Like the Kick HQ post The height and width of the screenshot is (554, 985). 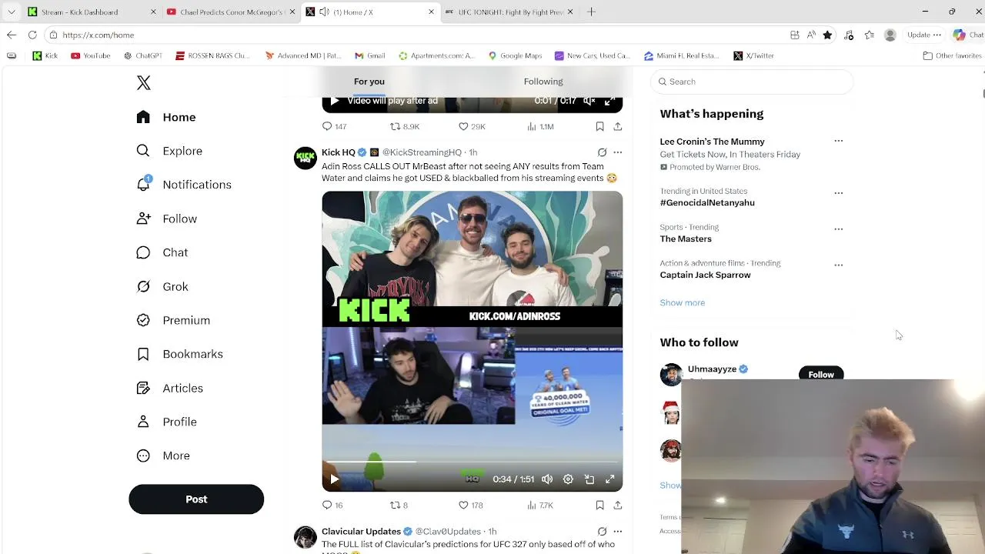(x=470, y=505)
